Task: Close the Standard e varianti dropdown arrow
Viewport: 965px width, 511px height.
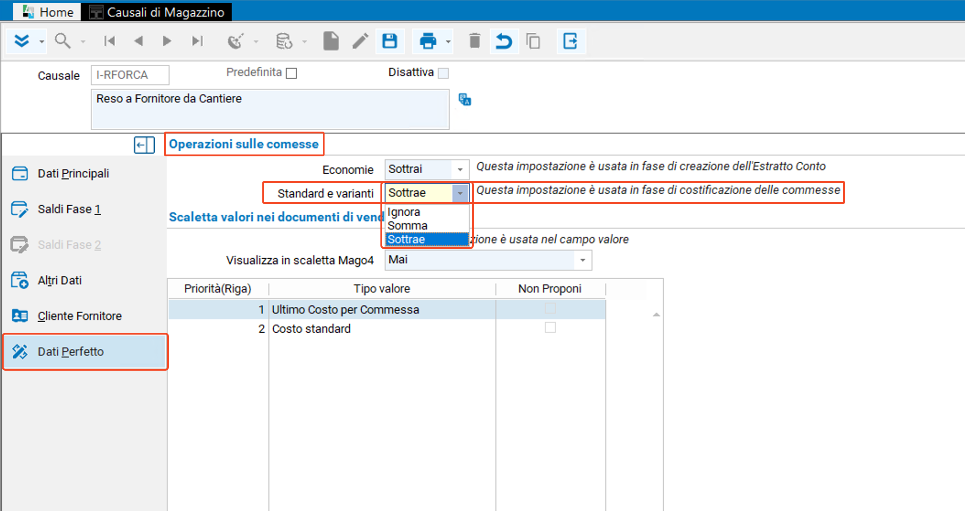Action: (460, 193)
